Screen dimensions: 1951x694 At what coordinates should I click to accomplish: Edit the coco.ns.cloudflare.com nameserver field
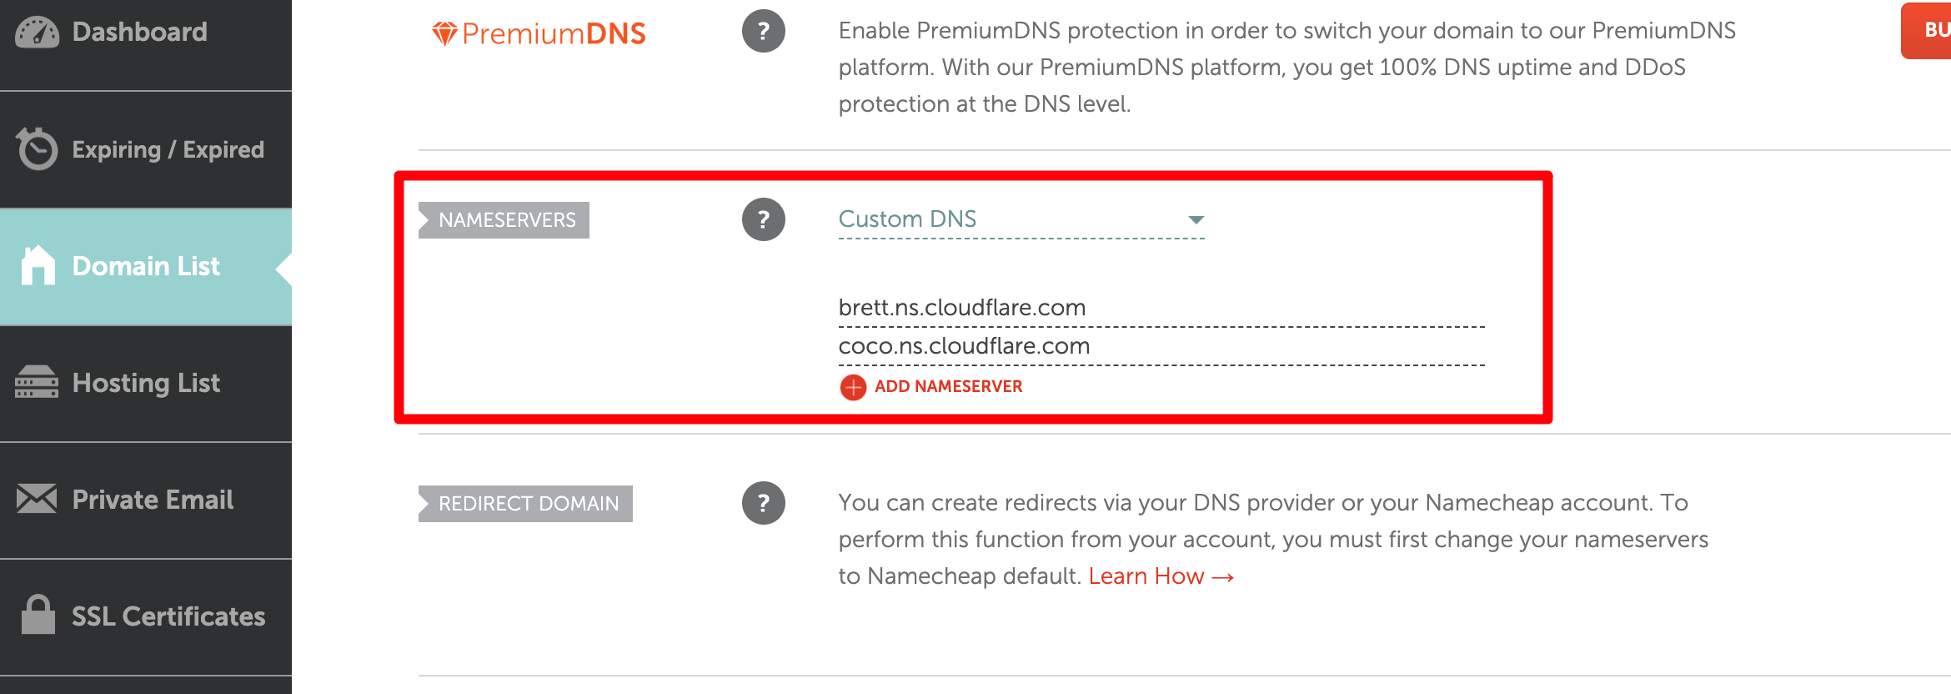[x=1161, y=346]
